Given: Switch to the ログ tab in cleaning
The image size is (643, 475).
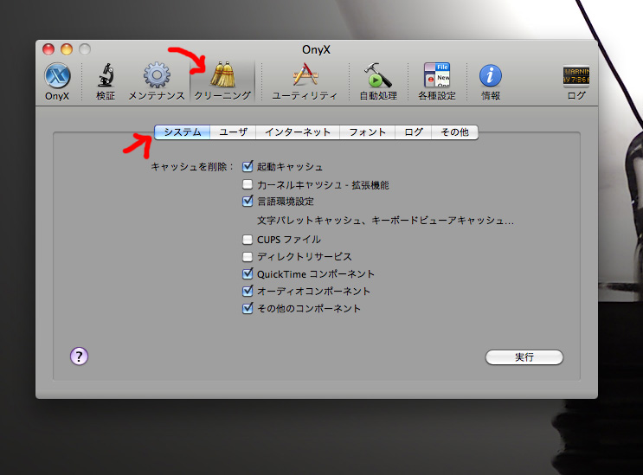Looking at the screenshot, I should pos(414,132).
